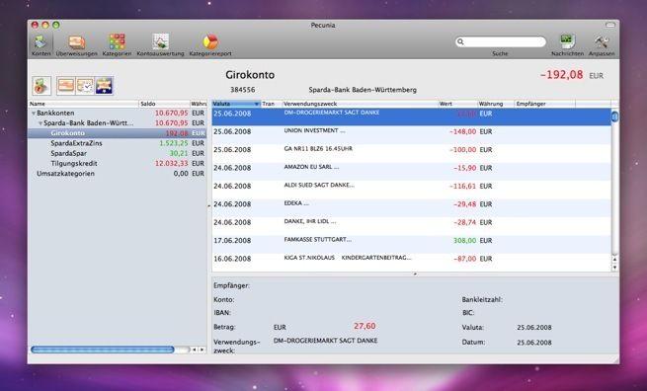The height and width of the screenshot is (391, 647).
Task: Select the ALDI SUED SAGT DANKE transaction
Action: point(411,190)
